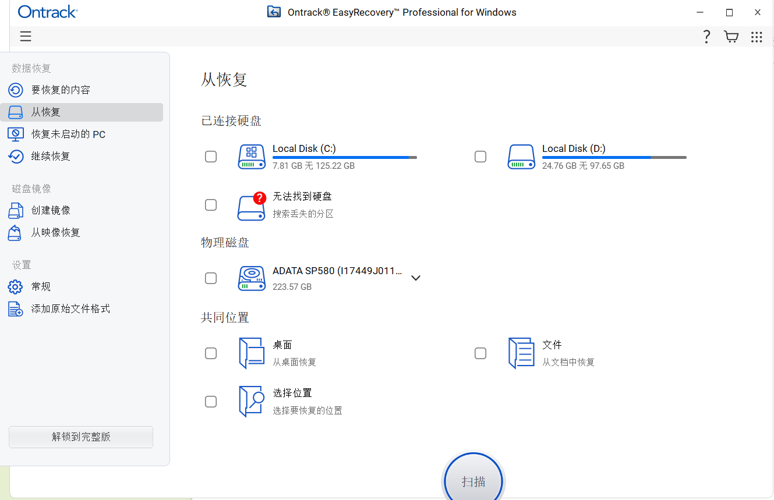The image size is (774, 500).
Task: Click the 扫描 scan button
Action: point(473,481)
